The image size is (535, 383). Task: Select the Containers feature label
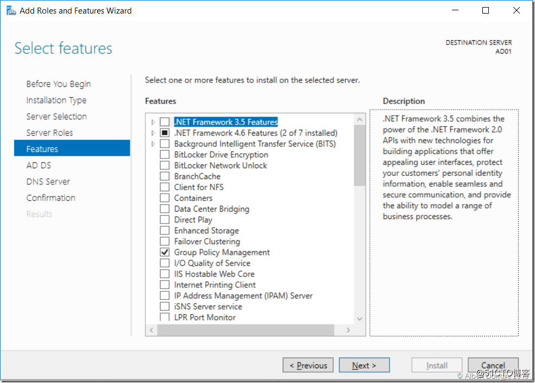point(193,198)
